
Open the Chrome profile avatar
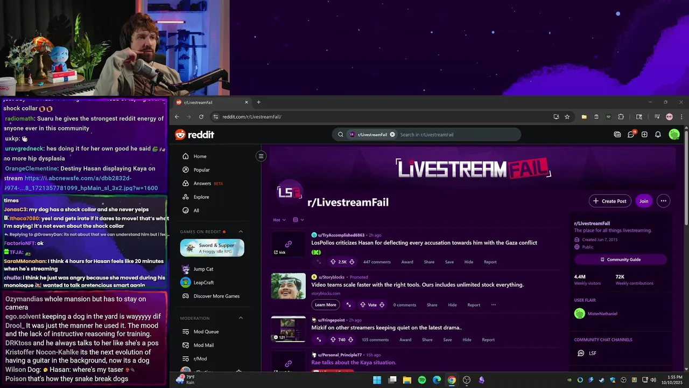tap(670, 117)
